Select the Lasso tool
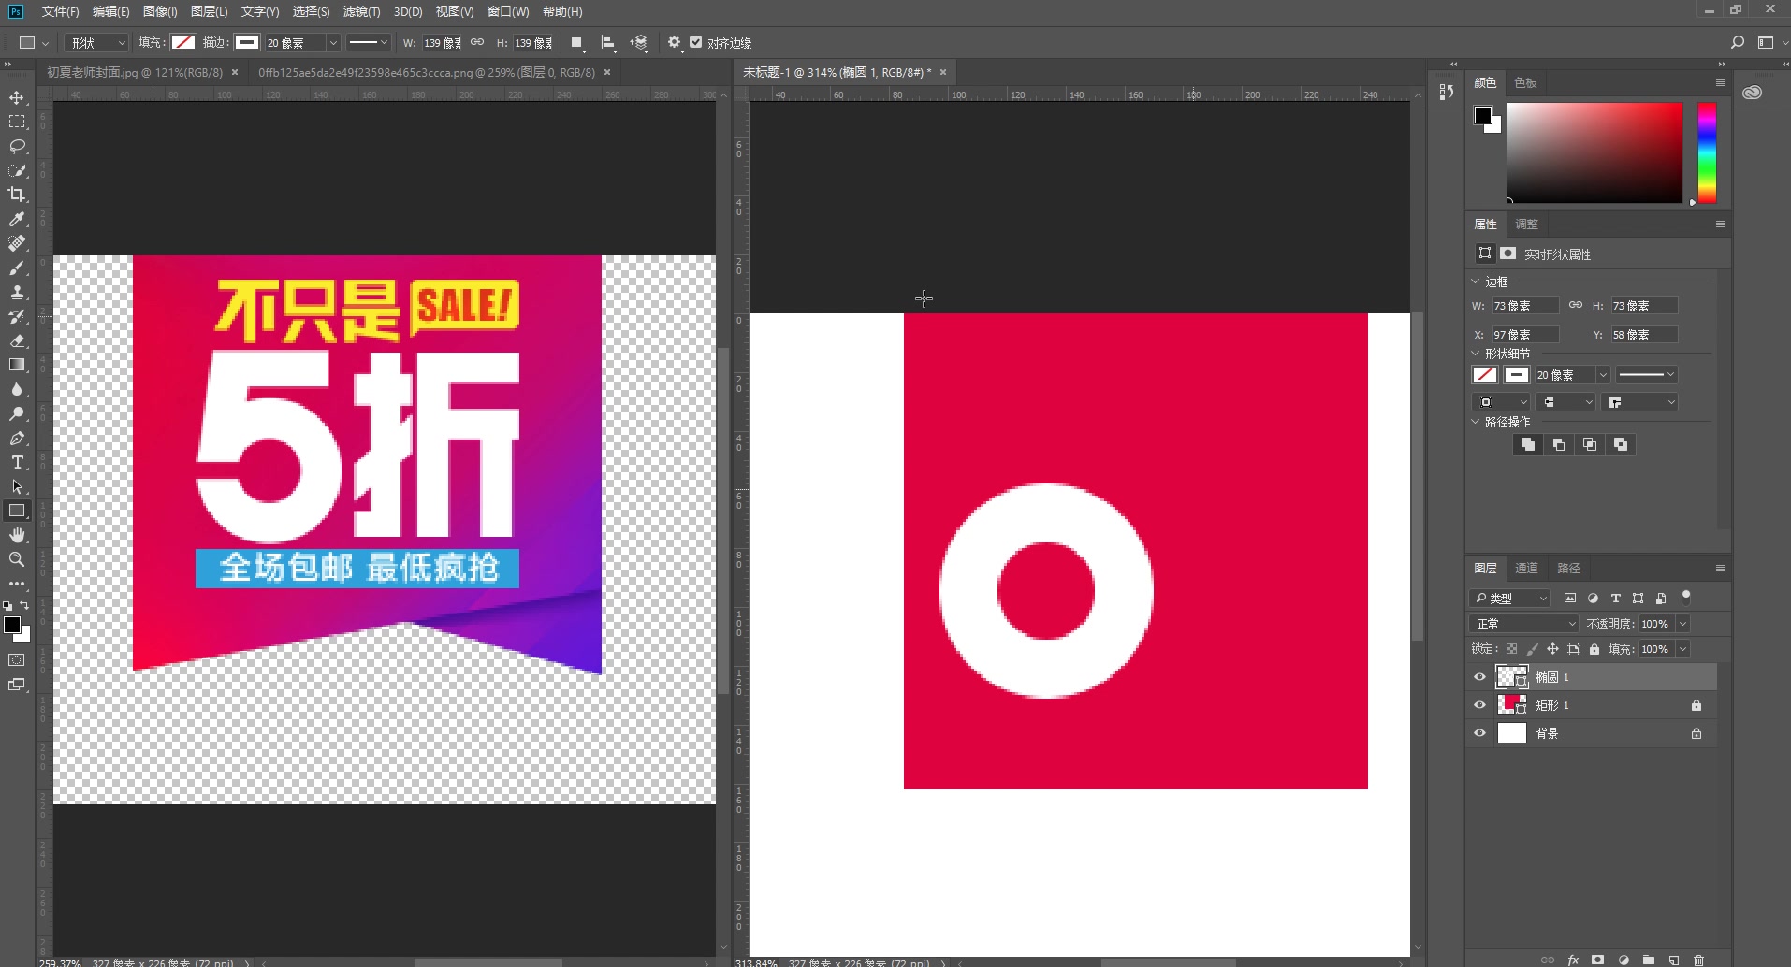The width and height of the screenshot is (1791, 967). click(17, 147)
